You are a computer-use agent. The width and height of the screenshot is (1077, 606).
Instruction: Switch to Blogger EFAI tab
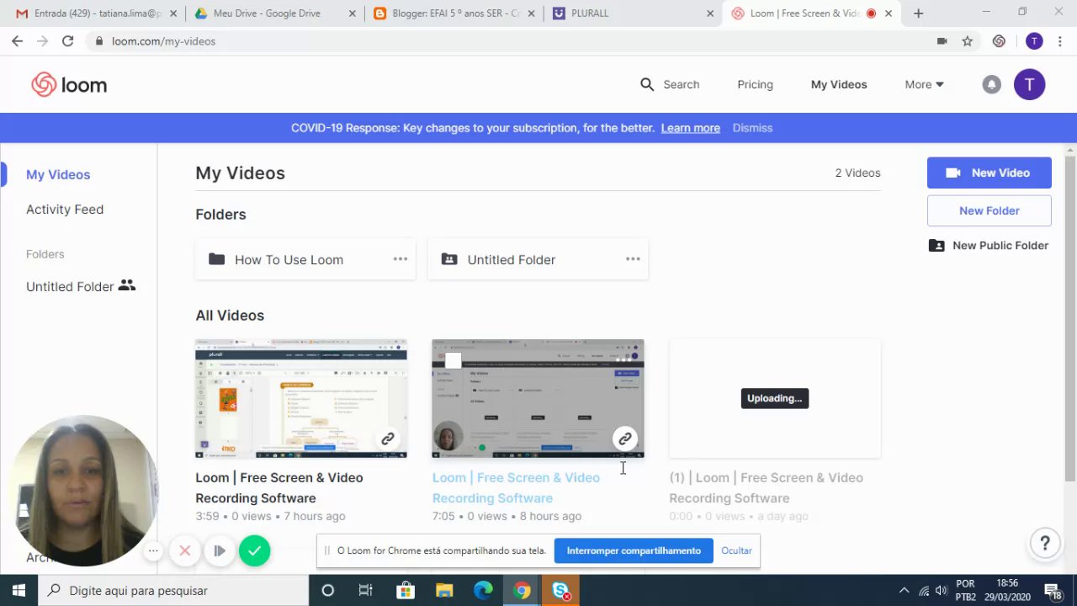point(453,13)
